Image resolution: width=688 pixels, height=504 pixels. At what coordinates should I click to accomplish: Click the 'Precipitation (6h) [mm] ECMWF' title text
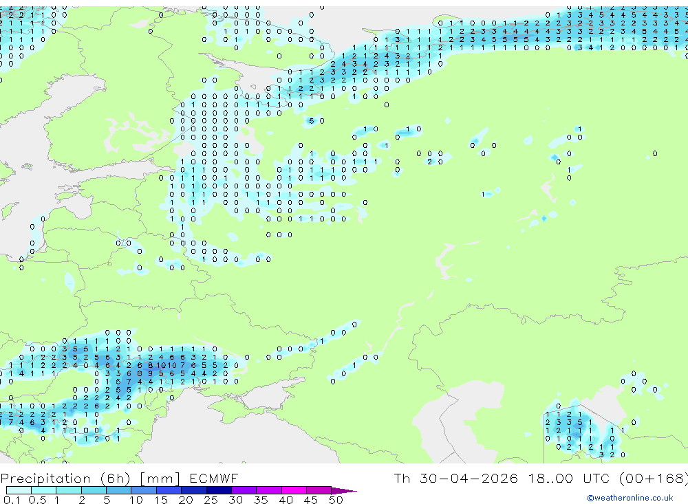point(119,478)
